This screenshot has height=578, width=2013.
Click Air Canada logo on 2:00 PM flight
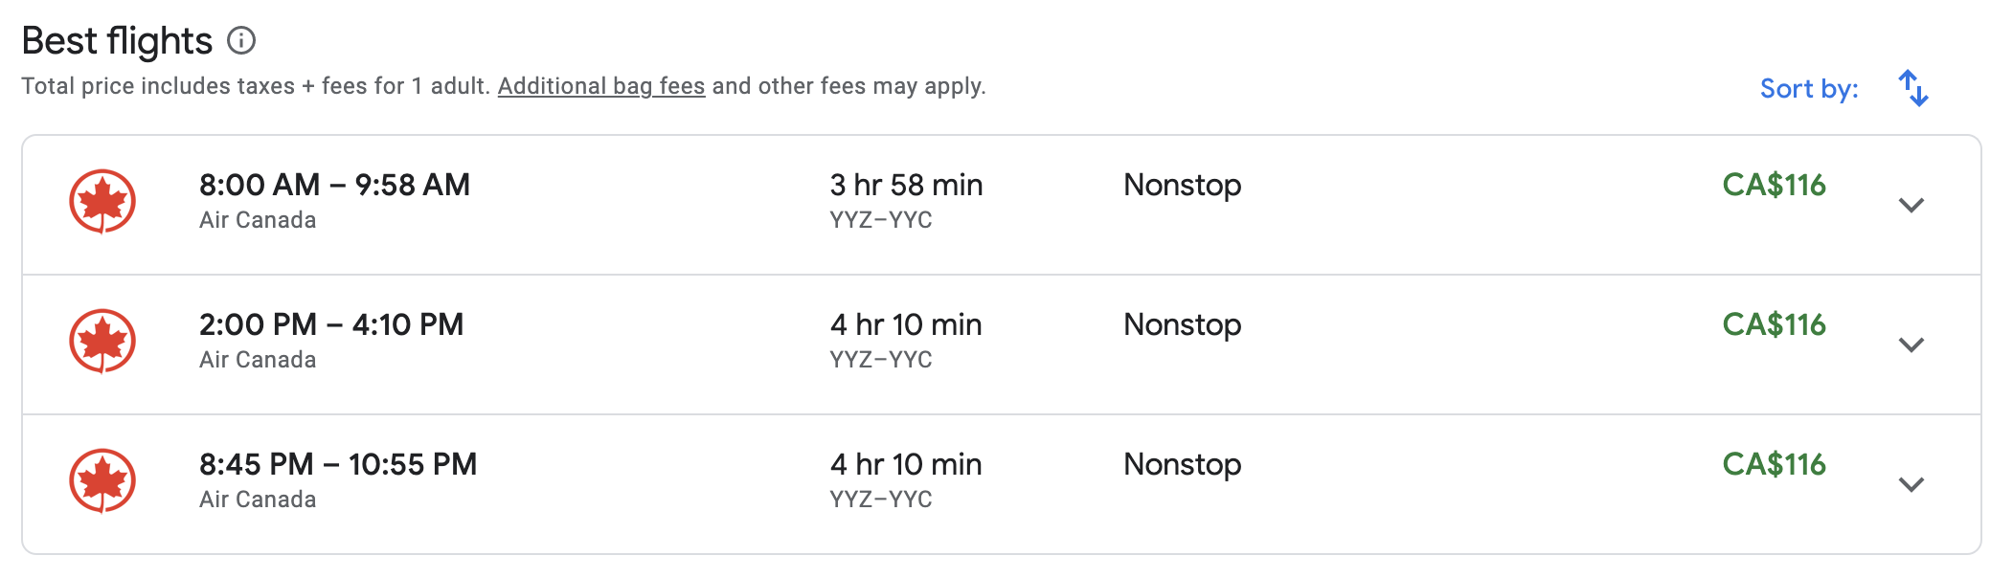click(102, 341)
